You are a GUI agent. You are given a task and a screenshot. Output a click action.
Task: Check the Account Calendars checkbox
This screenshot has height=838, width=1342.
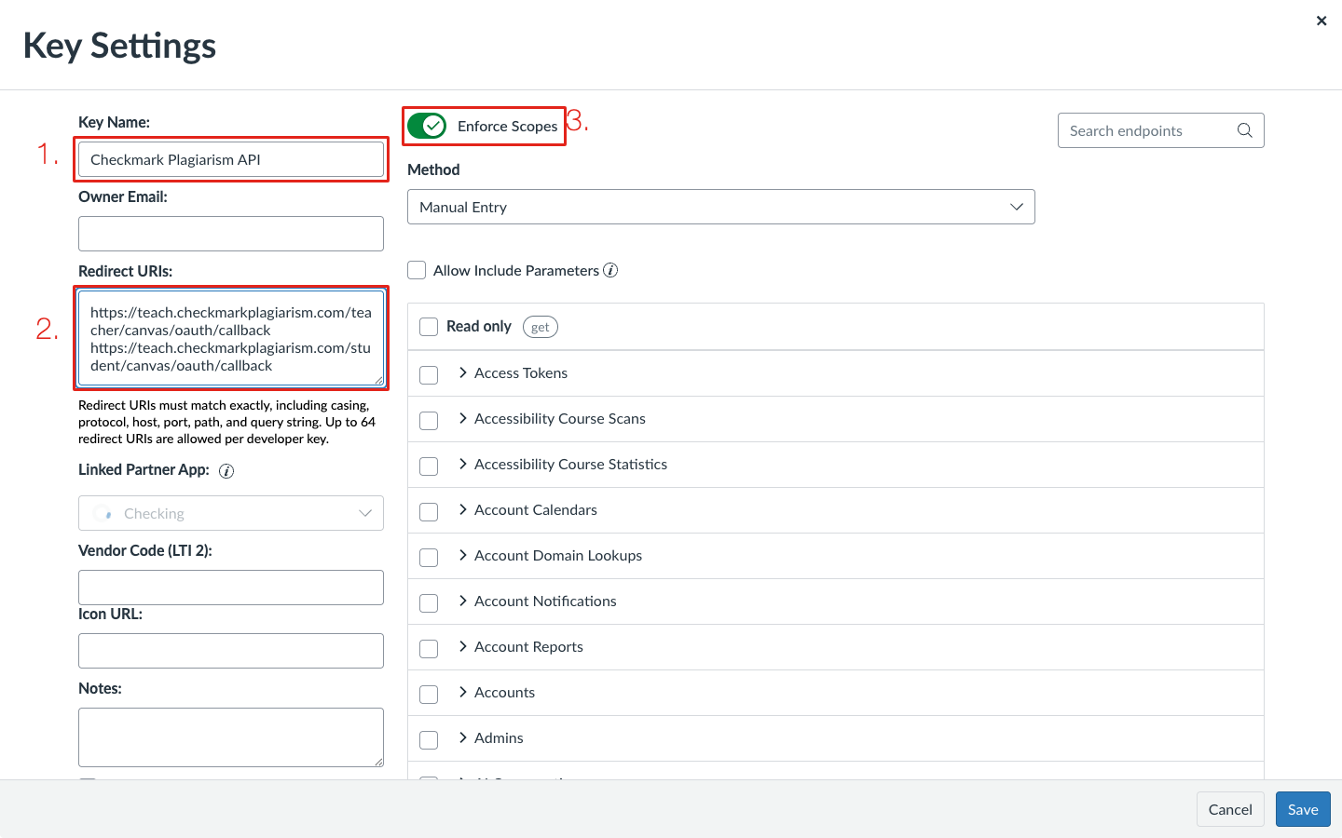tap(429, 511)
